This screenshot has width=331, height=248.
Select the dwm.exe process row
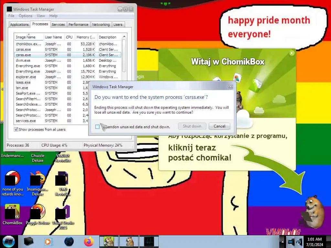pos(68,60)
